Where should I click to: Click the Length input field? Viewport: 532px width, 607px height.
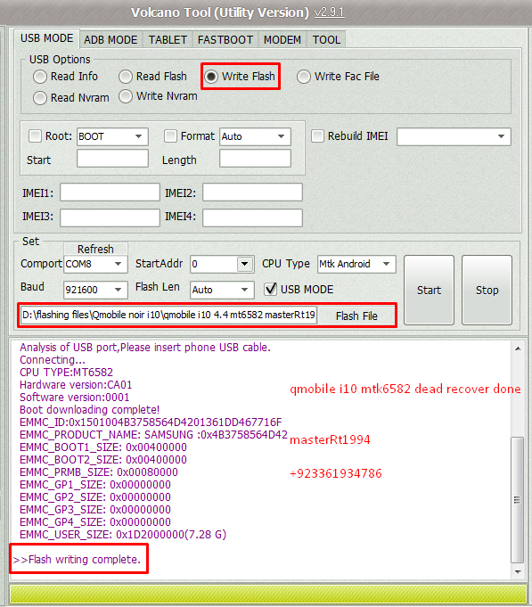[x=255, y=159]
